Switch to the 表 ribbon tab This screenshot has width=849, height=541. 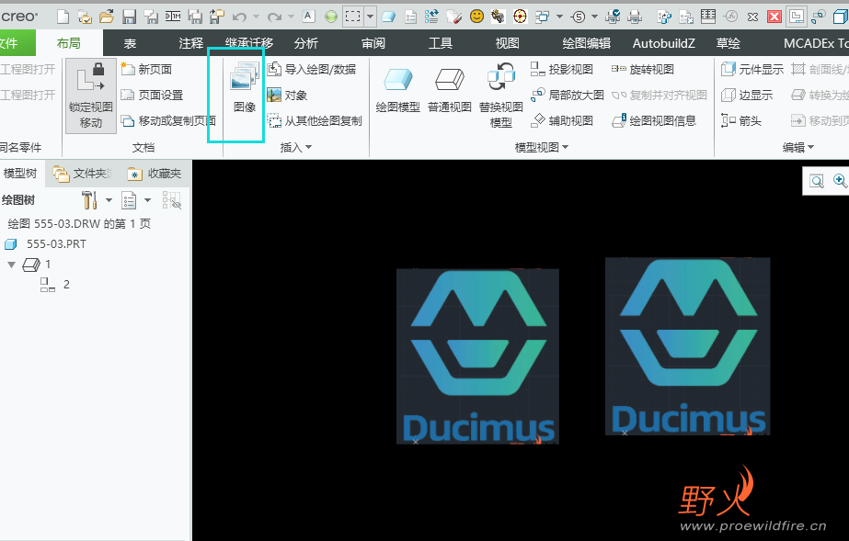[130, 43]
